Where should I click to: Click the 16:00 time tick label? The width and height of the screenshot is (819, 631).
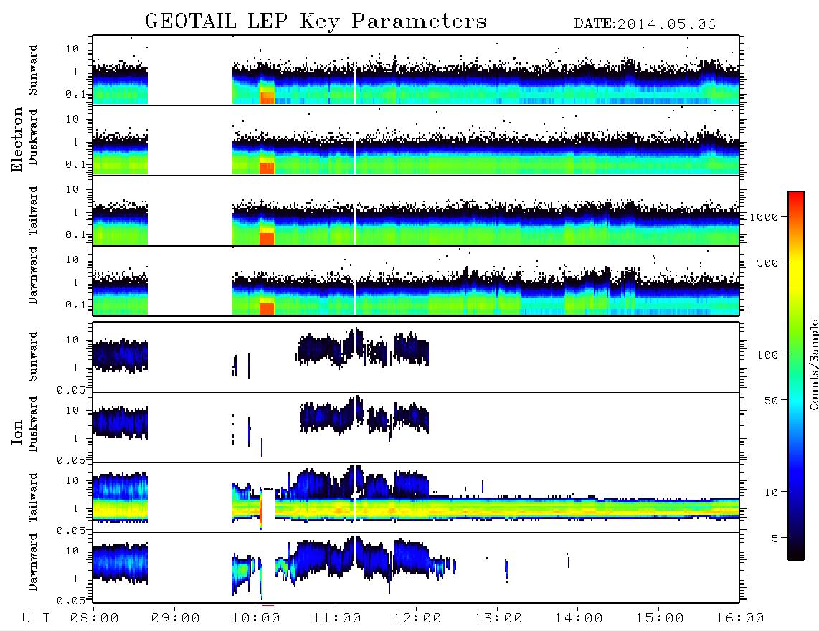click(x=740, y=619)
